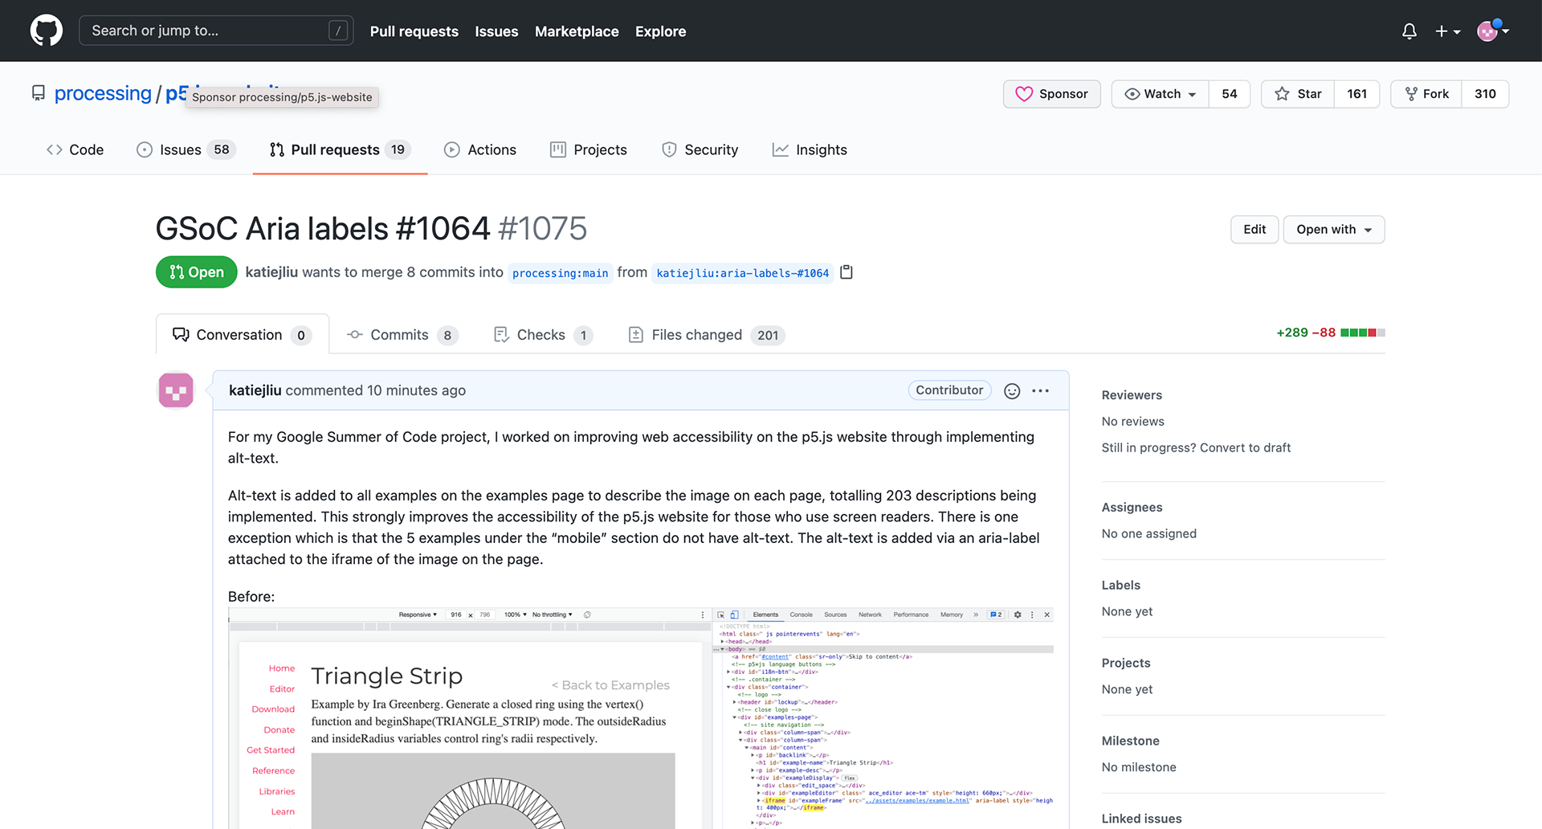Viewport: 1542px width, 829px height.
Task: Open the Reviewers sidebar section
Action: (x=1132, y=395)
